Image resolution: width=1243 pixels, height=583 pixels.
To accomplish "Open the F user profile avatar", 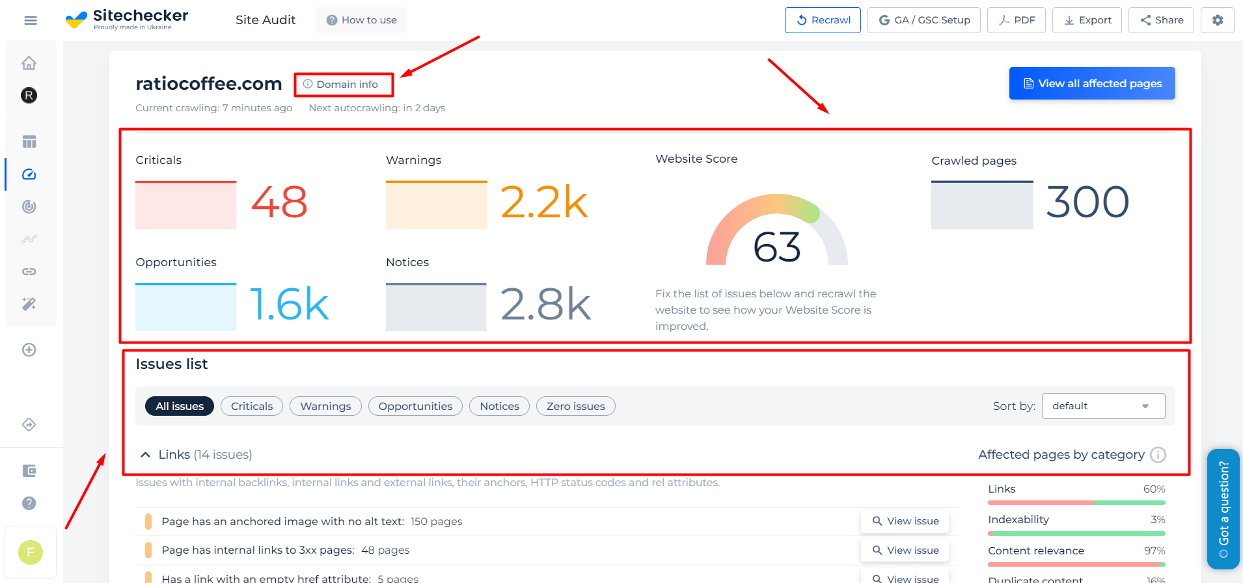I will tap(31, 552).
